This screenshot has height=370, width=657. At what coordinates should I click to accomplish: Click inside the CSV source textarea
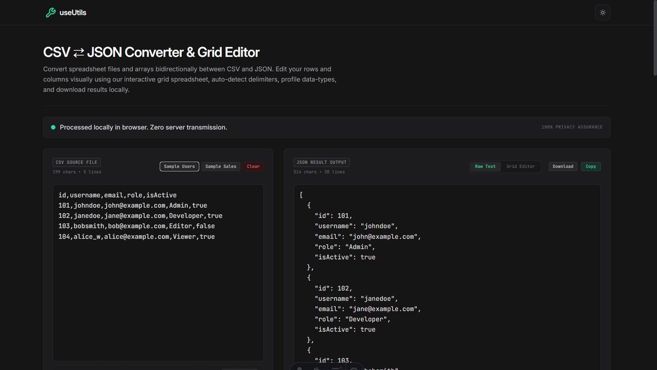158,272
